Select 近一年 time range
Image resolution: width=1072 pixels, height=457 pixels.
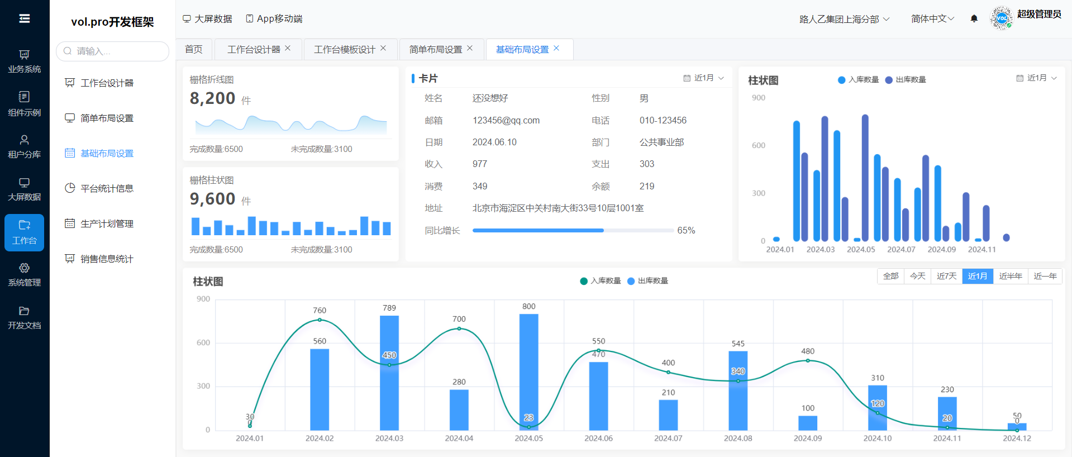(x=1045, y=276)
